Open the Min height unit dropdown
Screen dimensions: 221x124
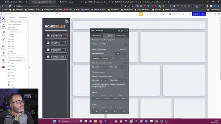pyautogui.click(x=106, y=80)
